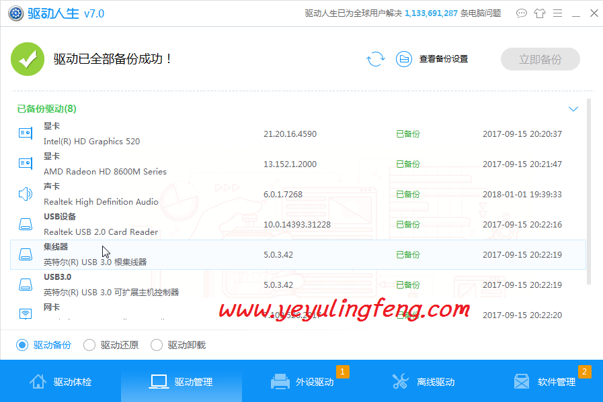Click version 13.152.1.2000

290,164
